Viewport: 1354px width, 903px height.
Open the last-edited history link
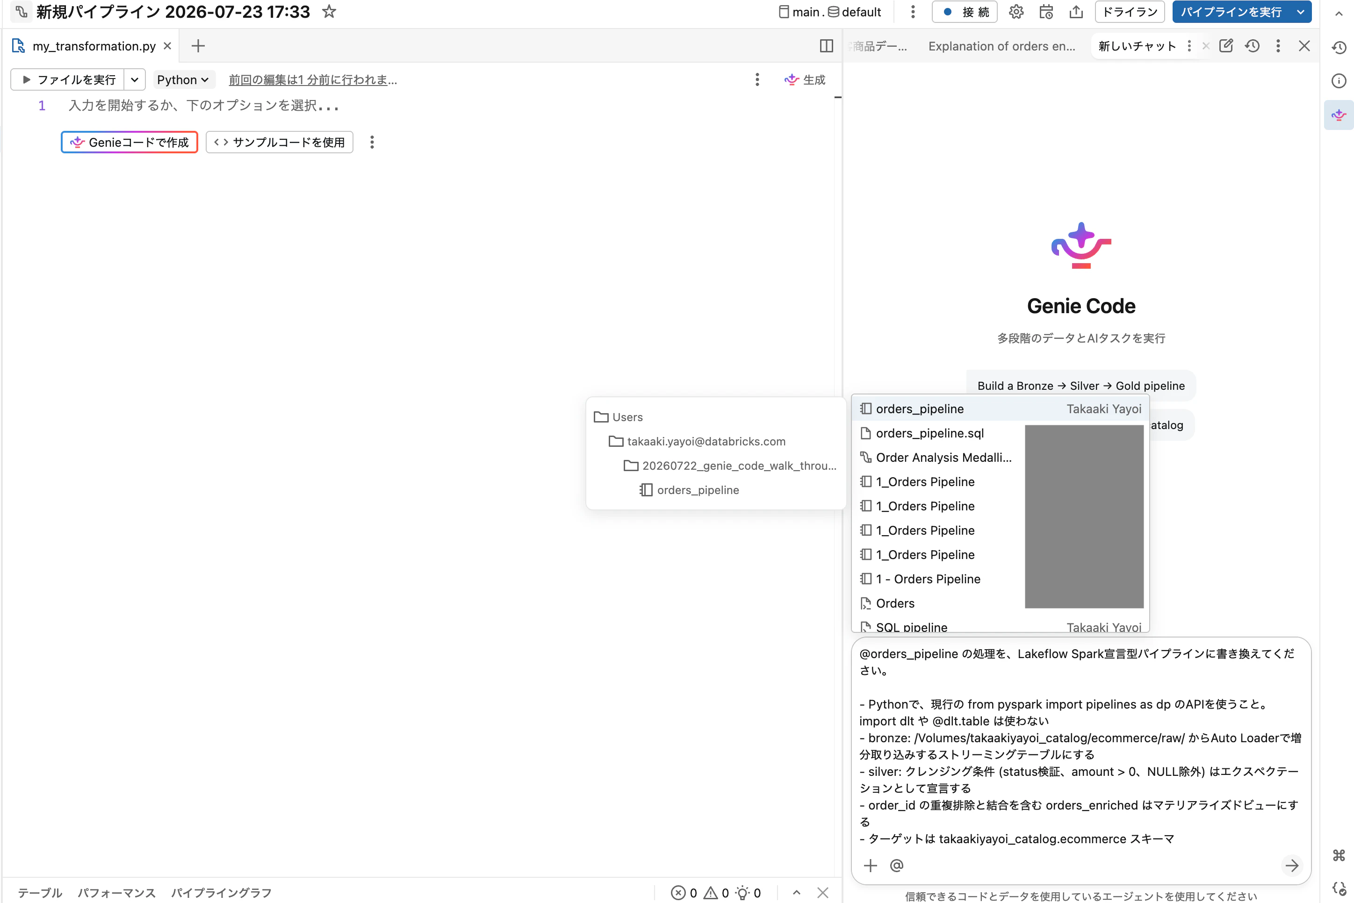tap(313, 79)
